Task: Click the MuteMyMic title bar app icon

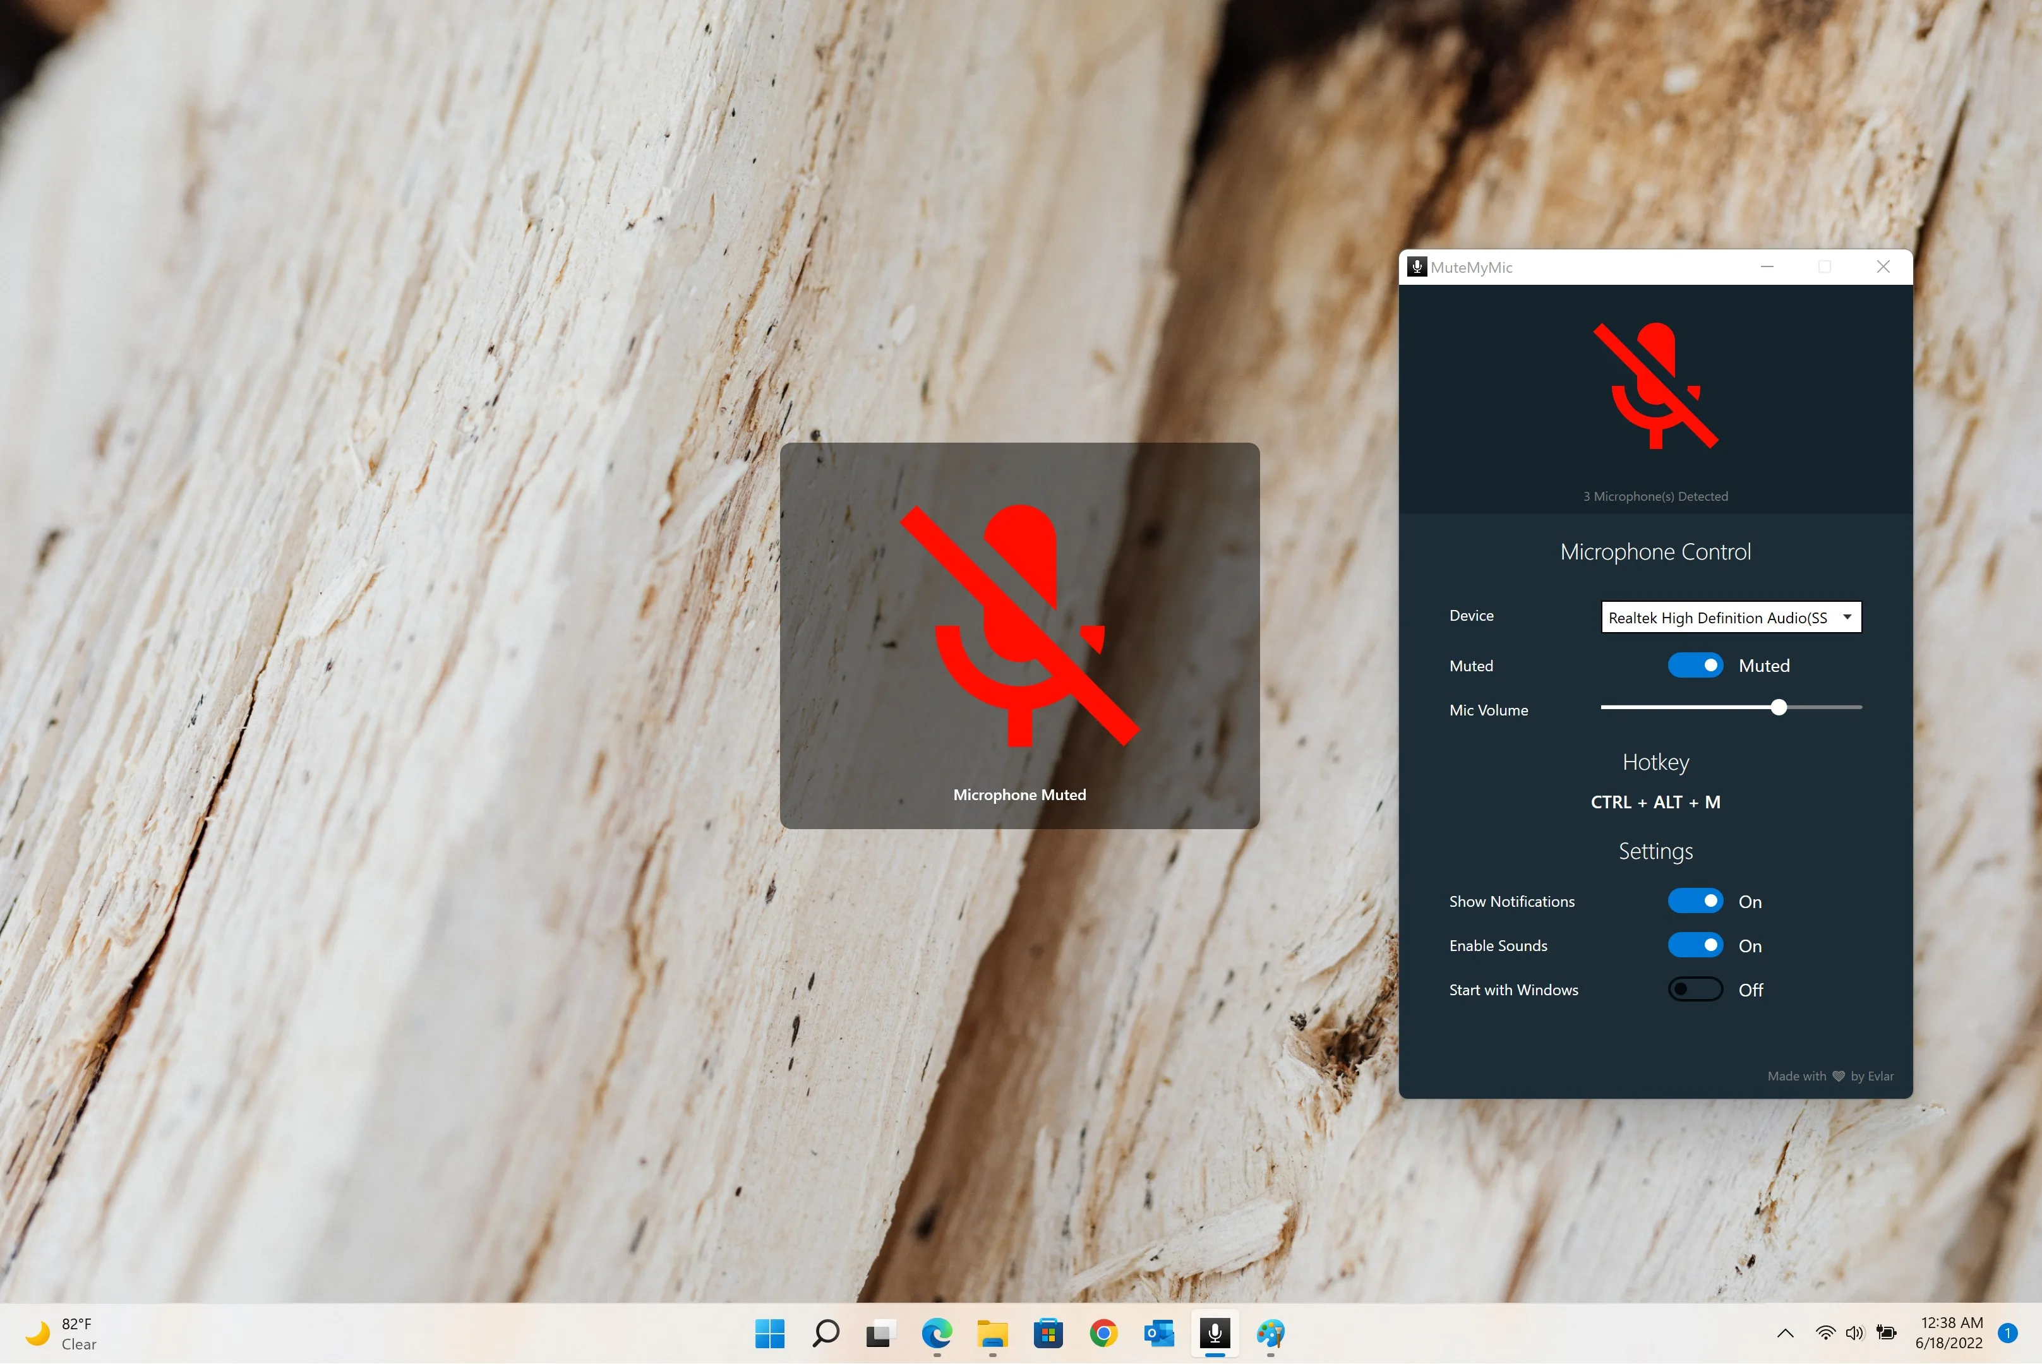Action: [x=1417, y=267]
